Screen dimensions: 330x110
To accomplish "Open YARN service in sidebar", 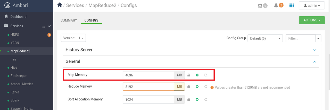I will [15, 43].
